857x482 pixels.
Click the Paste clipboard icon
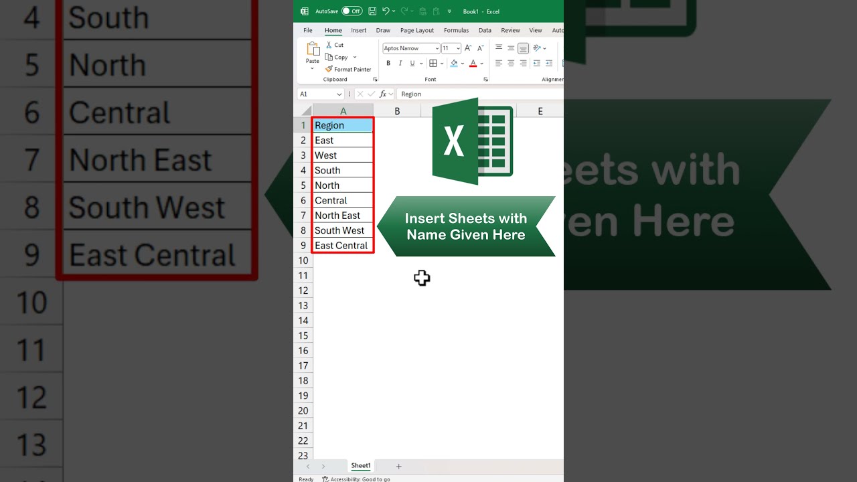coord(313,49)
